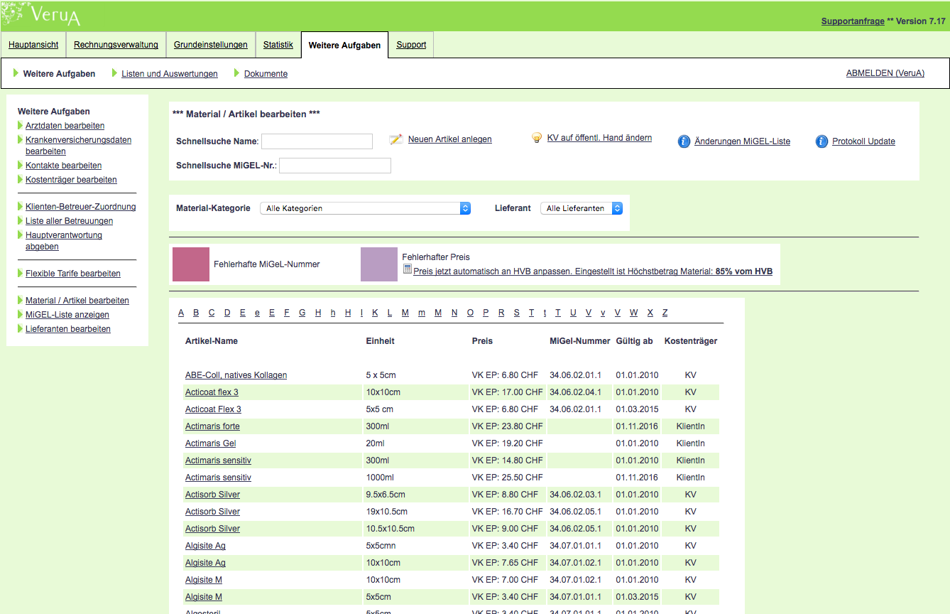This screenshot has height=614, width=950.
Task: Click the Fehlerhafter Preis purple color swatch
Action: tap(378, 264)
